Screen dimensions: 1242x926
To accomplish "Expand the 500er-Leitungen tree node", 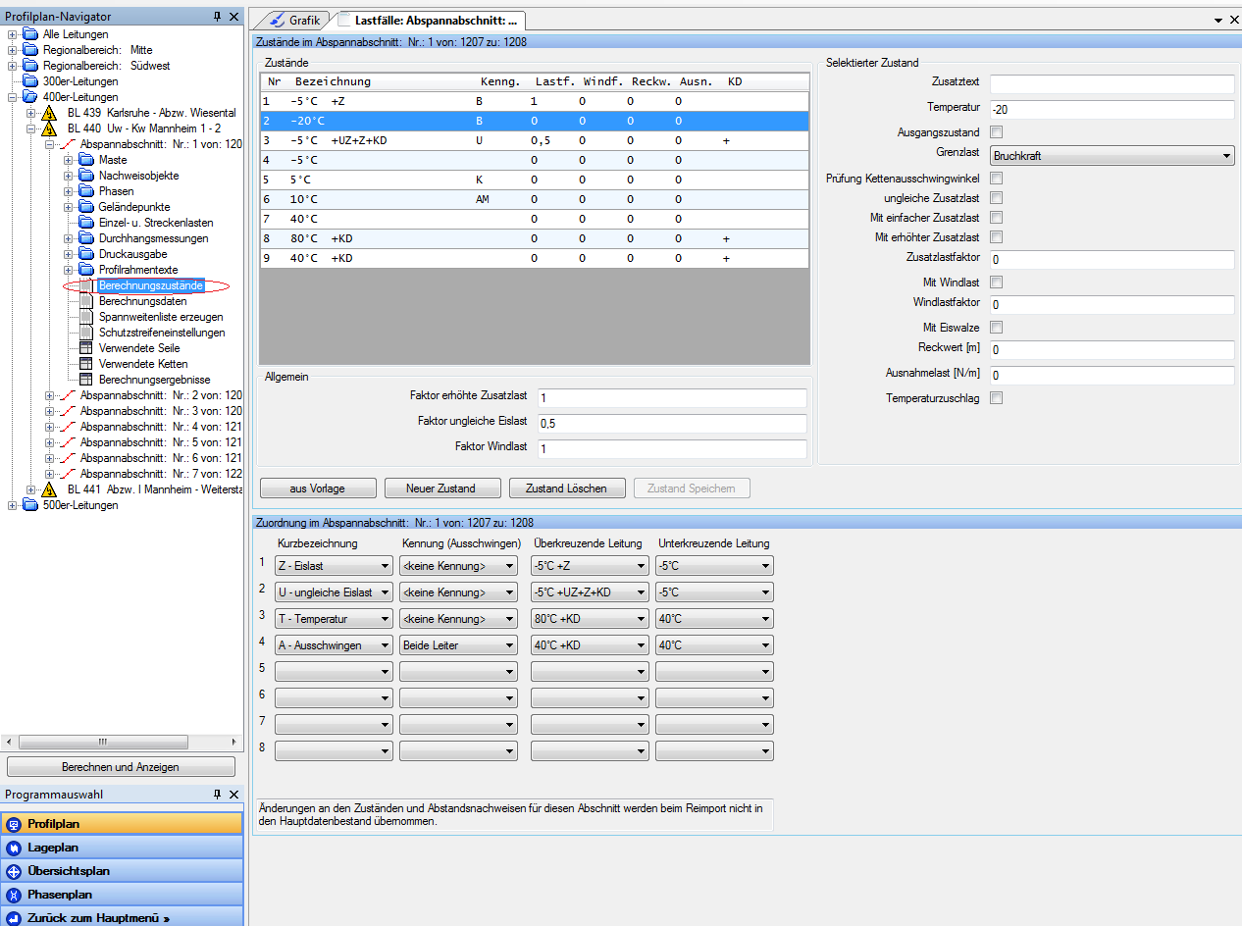I will pos(13,505).
